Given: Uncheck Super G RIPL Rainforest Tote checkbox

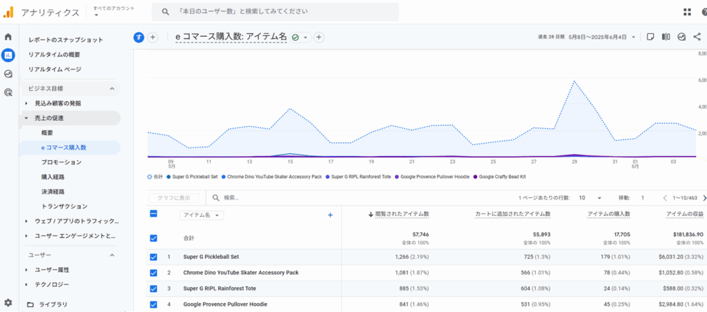Looking at the screenshot, I should click(x=153, y=289).
